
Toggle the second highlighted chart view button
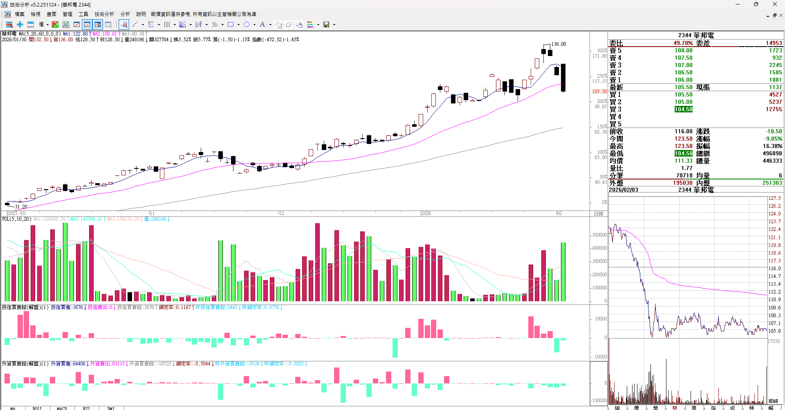tap(98, 25)
